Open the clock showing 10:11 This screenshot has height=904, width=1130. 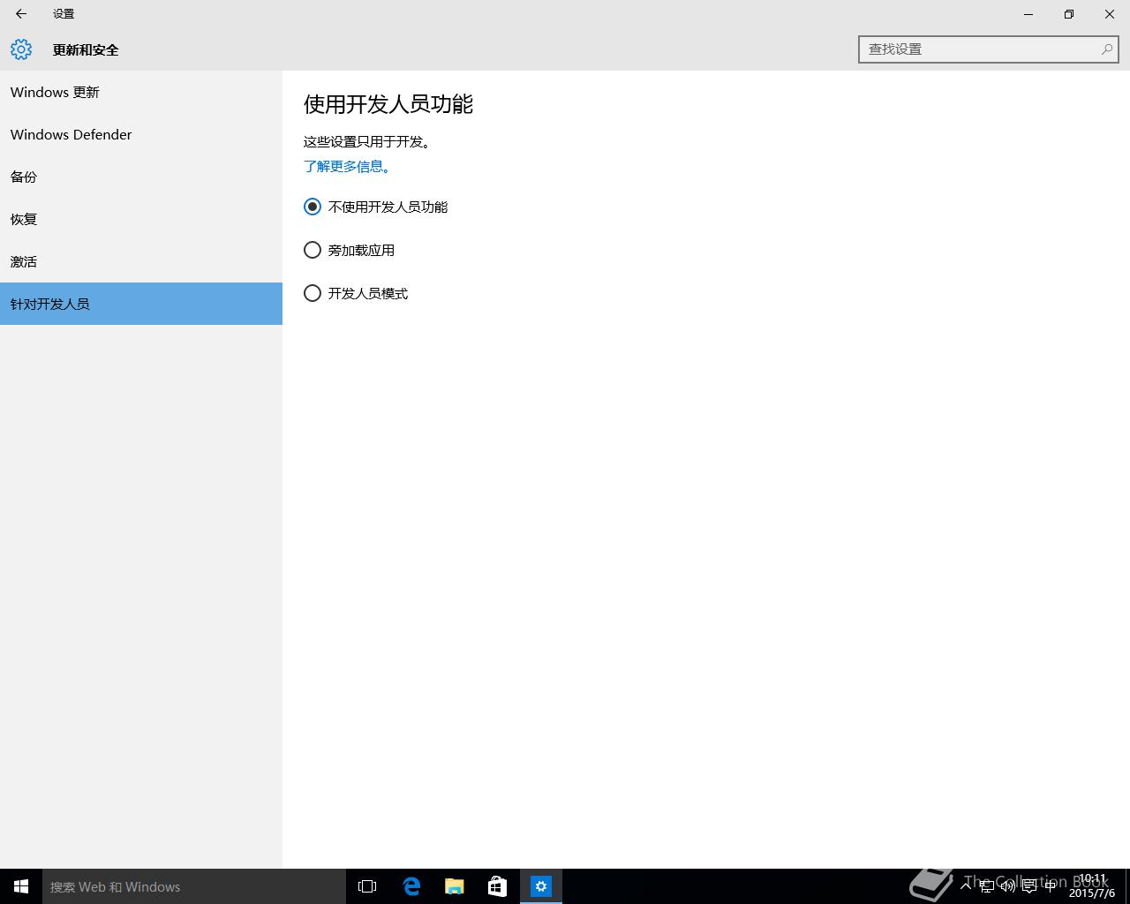[x=1092, y=886]
